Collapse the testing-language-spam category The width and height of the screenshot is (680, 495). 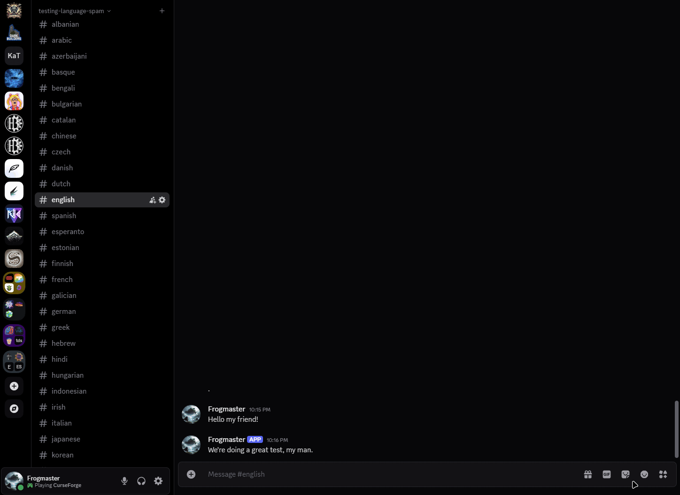click(74, 11)
